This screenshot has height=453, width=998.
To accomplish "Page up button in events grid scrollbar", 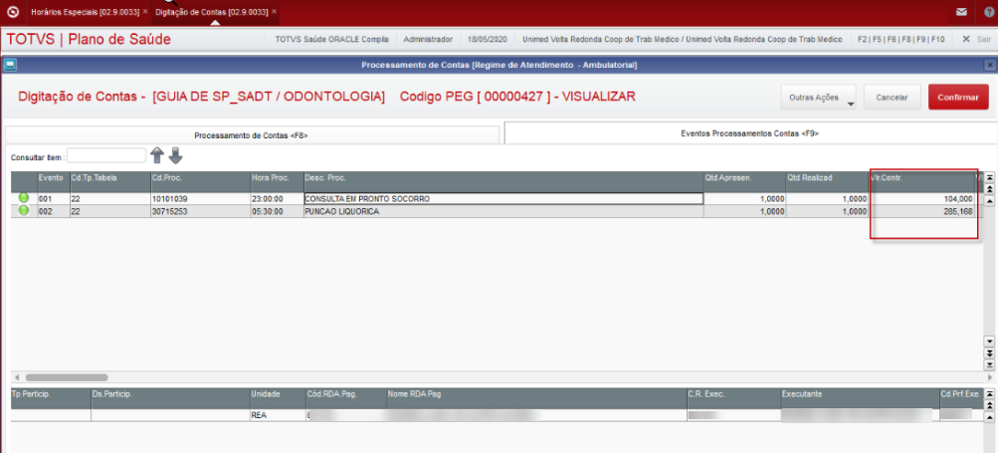I will [990, 189].
